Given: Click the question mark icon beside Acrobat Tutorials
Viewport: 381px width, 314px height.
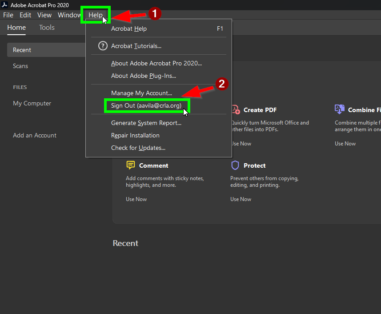Looking at the screenshot, I should [103, 46].
